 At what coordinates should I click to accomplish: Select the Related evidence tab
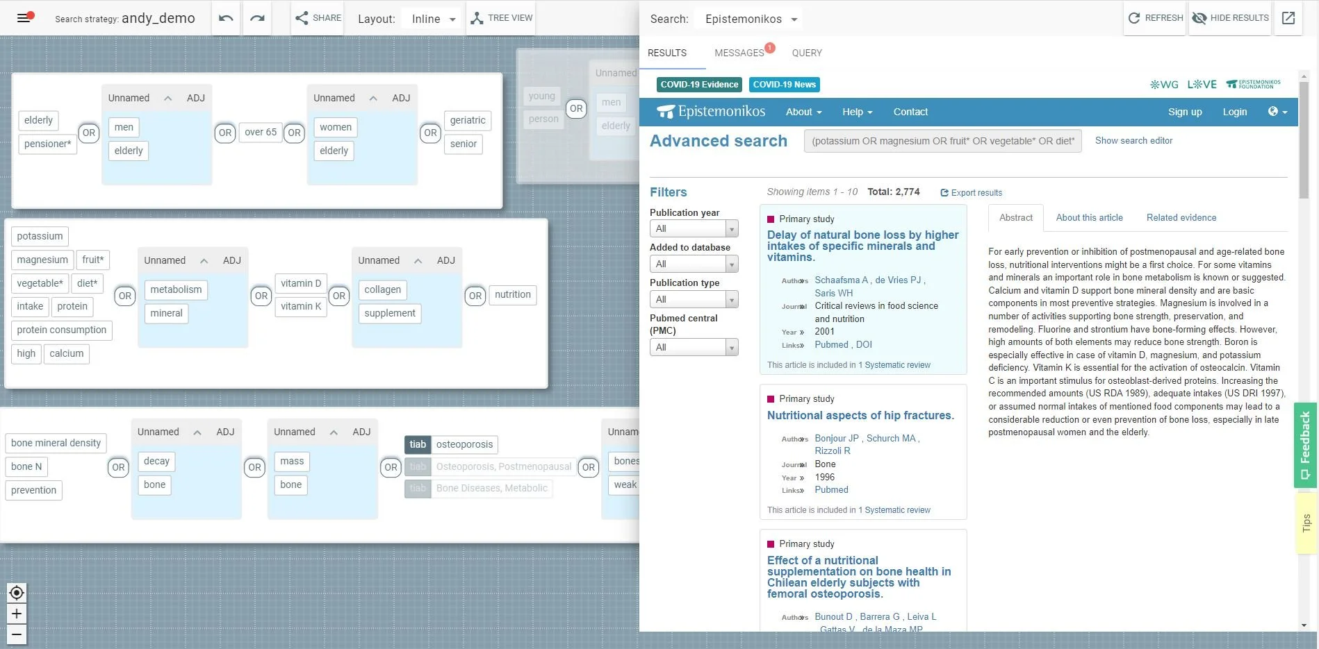[x=1181, y=218]
